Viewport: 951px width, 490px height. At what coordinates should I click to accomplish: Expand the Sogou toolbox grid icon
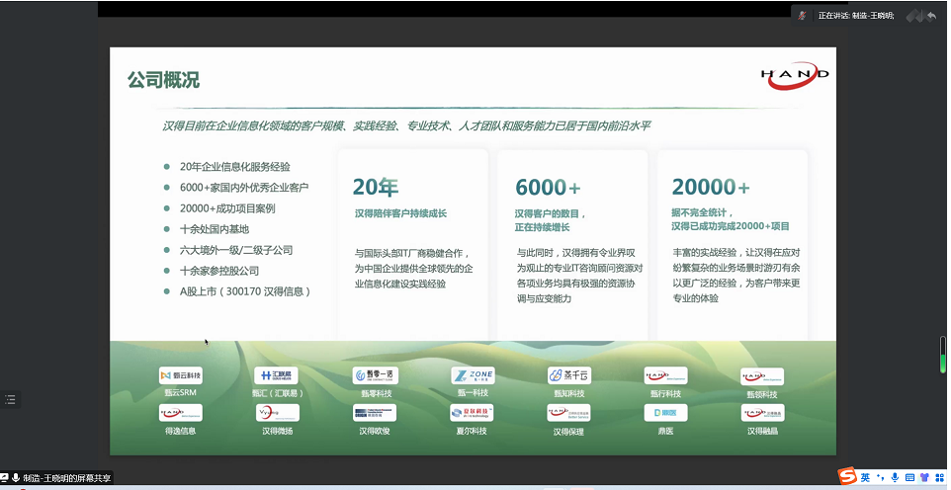(x=938, y=478)
